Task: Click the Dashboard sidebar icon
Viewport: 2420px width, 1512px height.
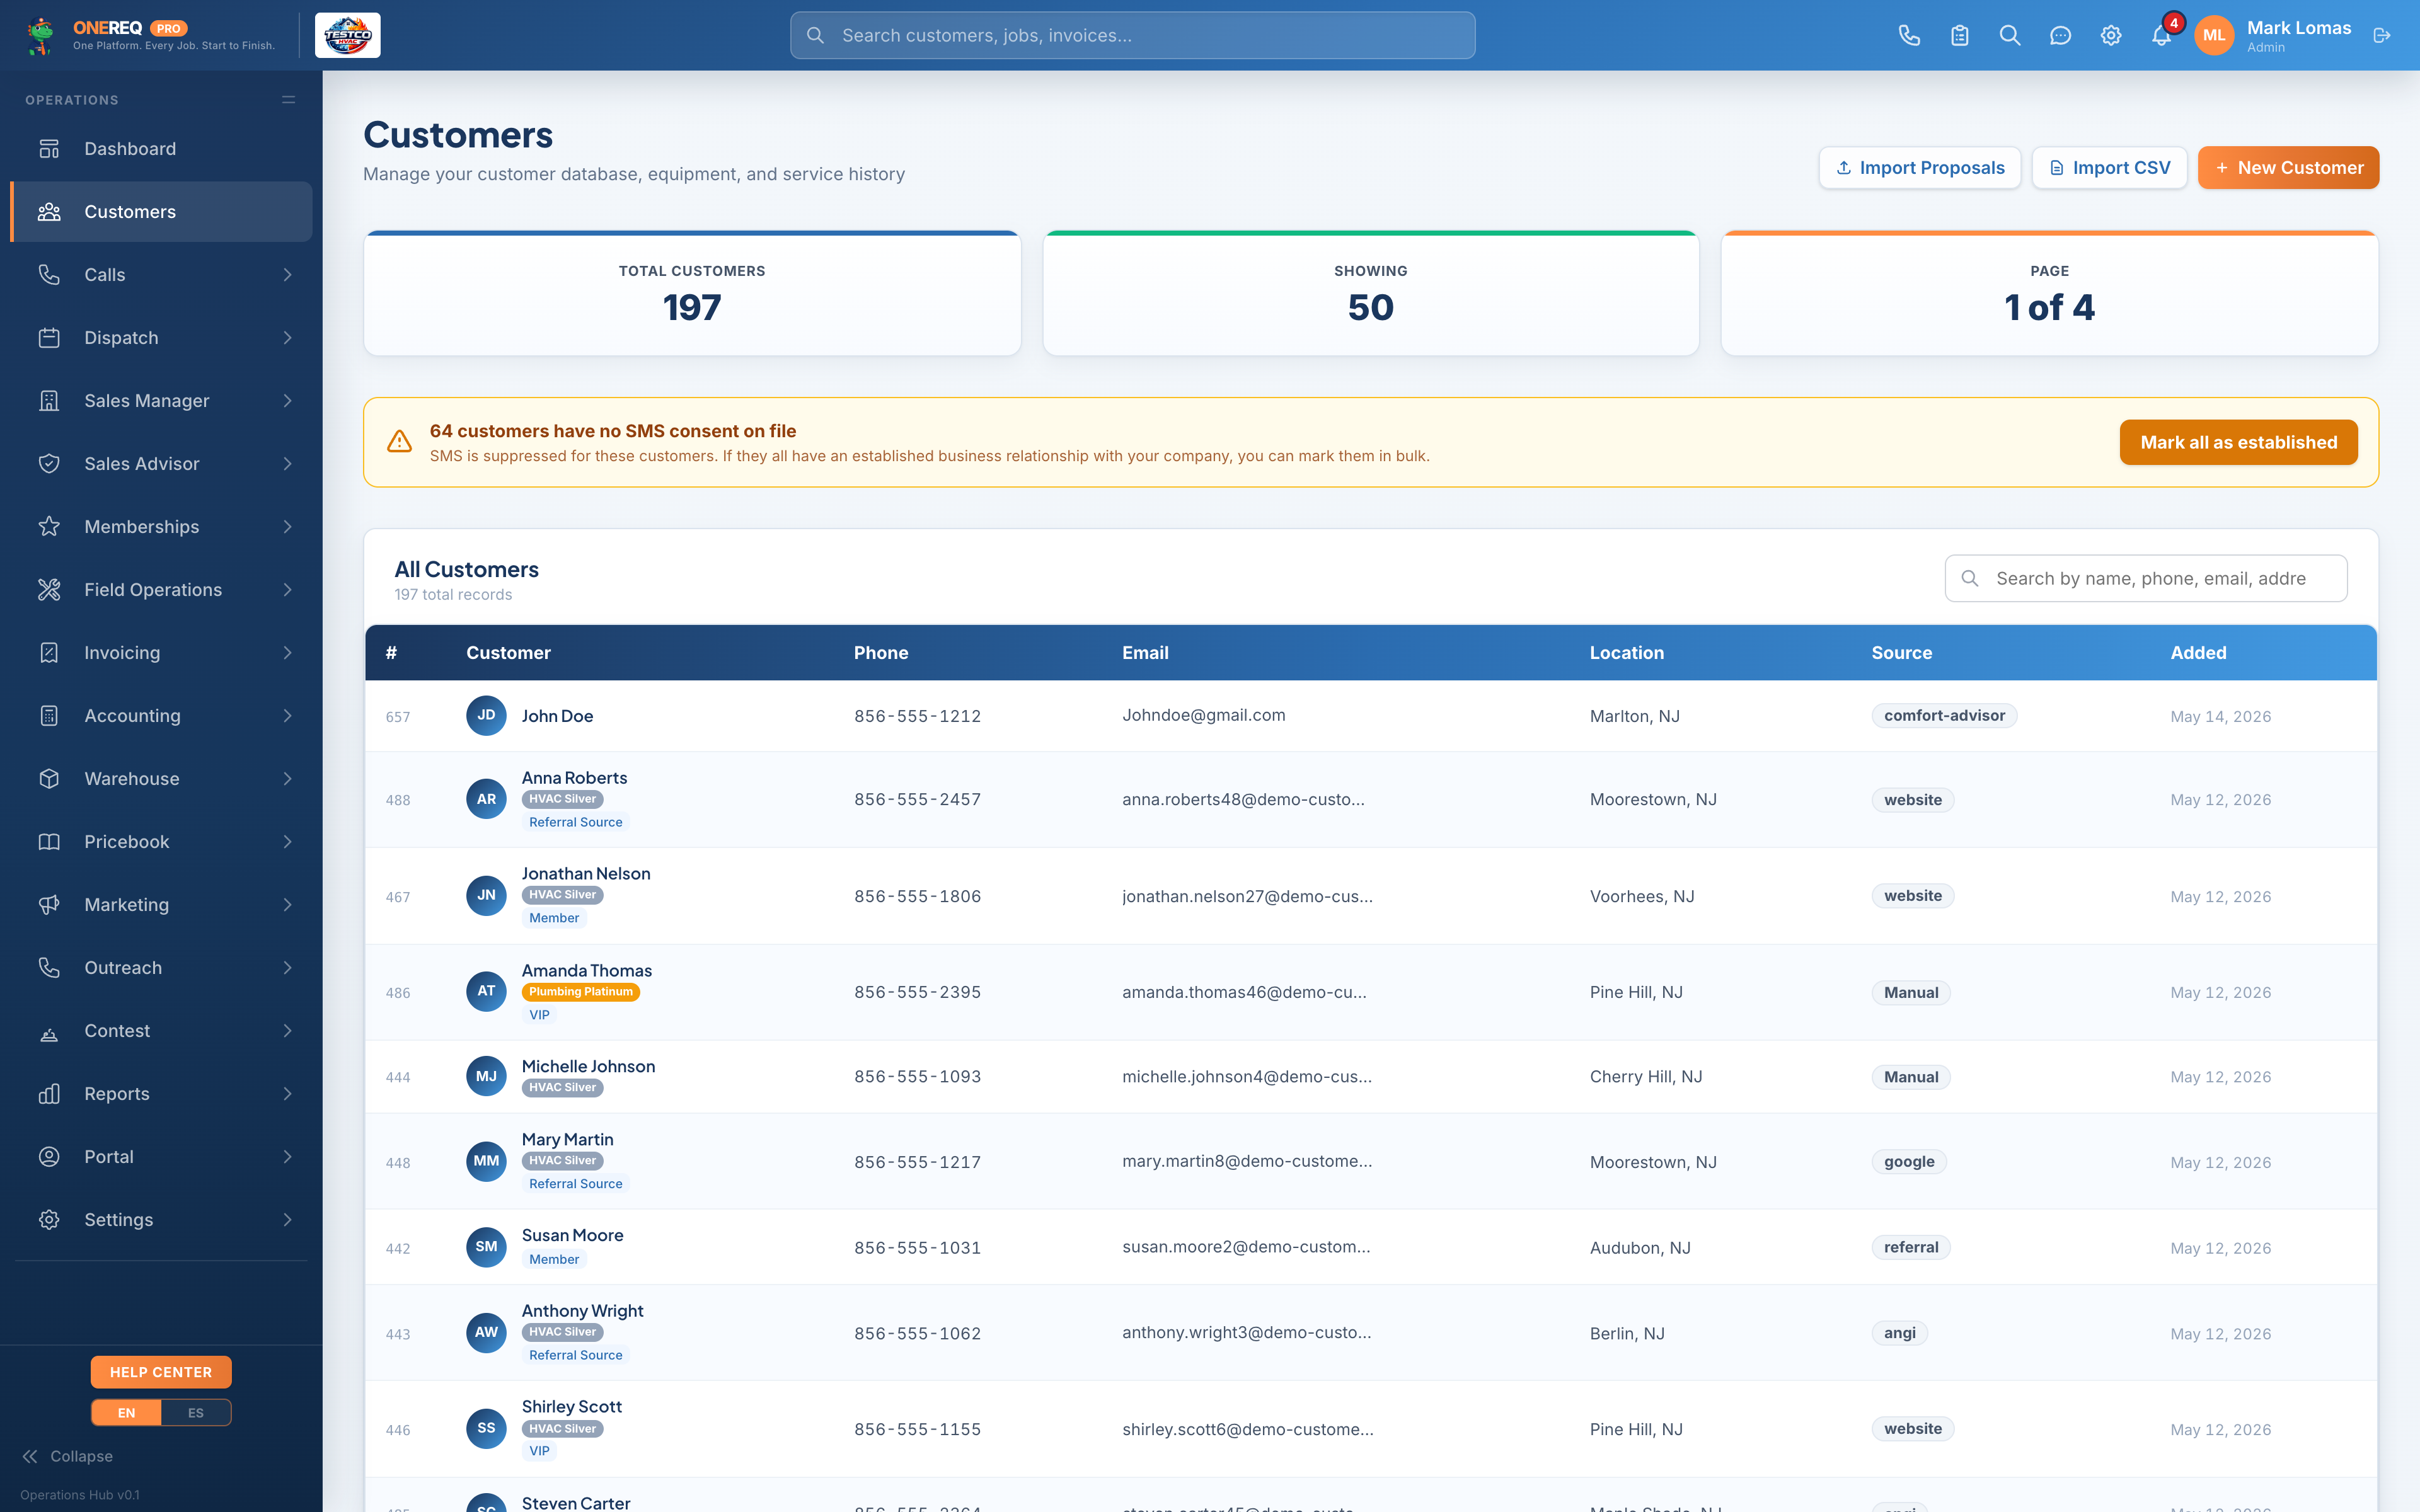Action: coord(49,149)
